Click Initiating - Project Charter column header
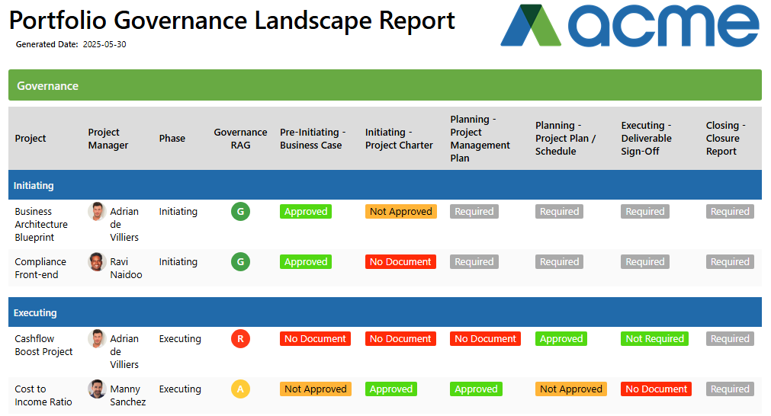Screen dimensions: 771x416 point(399,139)
